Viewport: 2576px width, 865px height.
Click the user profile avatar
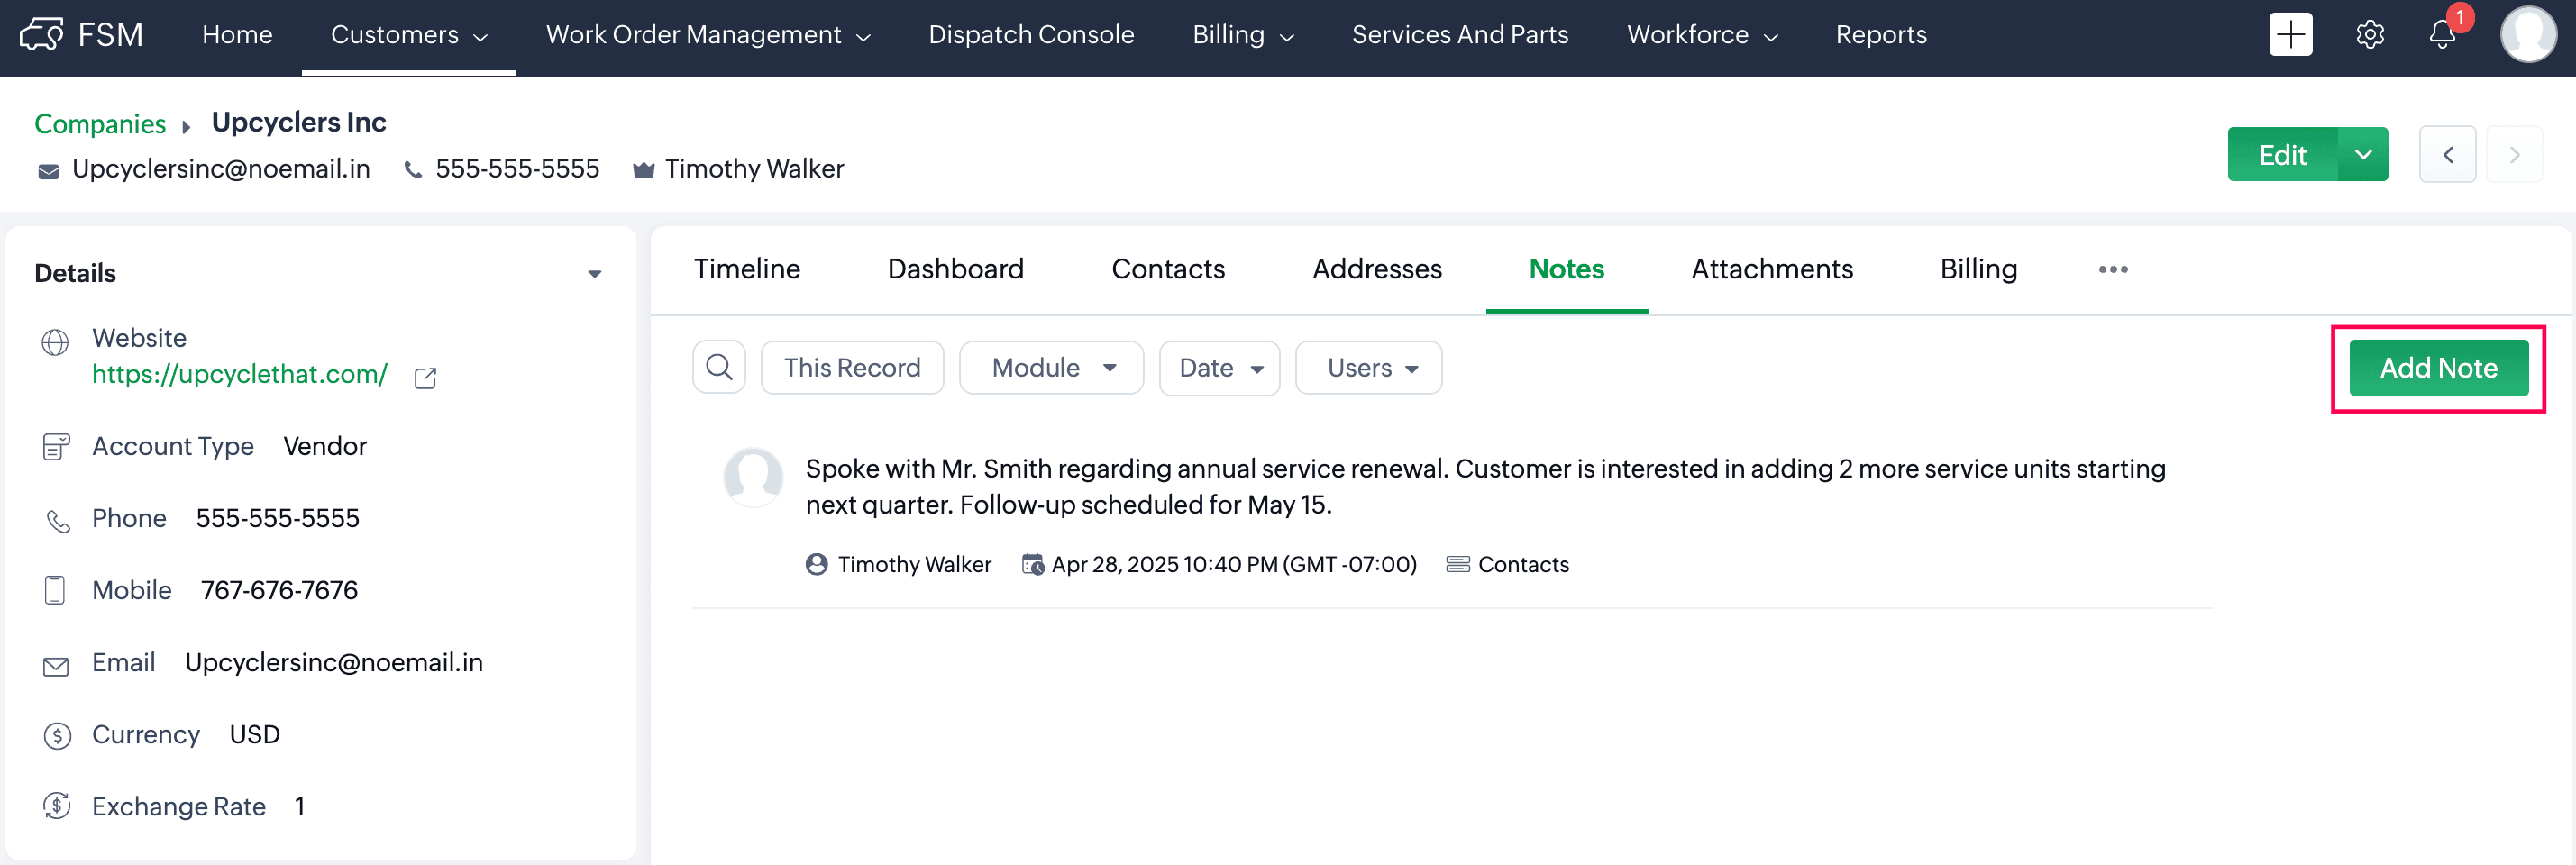point(2527,35)
